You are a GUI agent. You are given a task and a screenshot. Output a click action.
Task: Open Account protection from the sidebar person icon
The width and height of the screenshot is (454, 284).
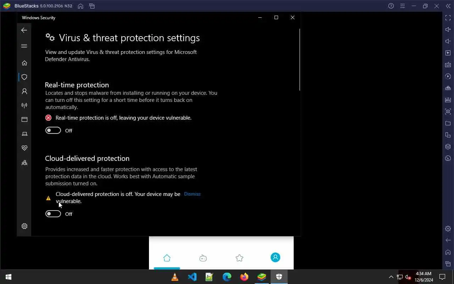pyautogui.click(x=24, y=91)
